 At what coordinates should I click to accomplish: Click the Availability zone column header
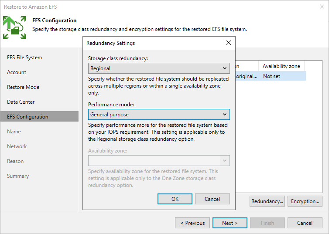click(x=281, y=66)
